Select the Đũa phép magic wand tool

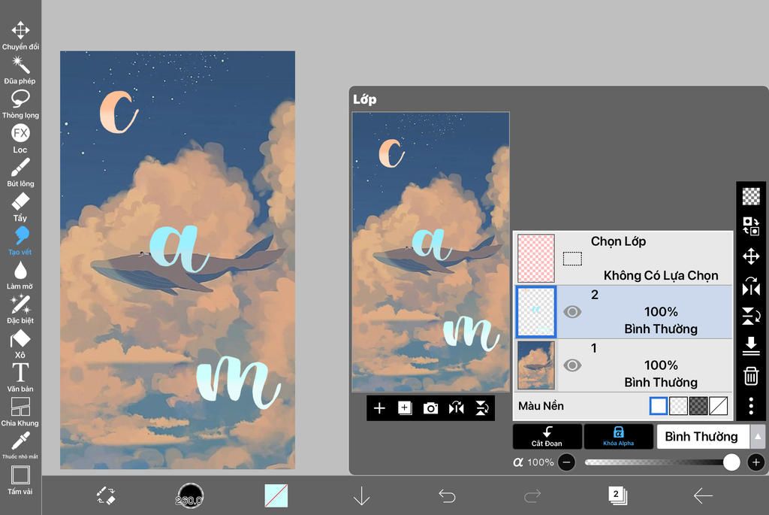(20, 70)
